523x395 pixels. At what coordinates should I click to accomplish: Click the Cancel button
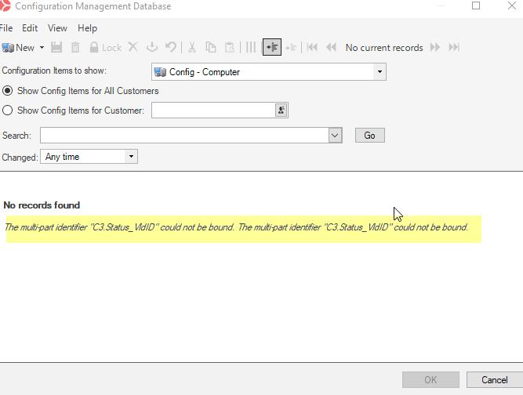coord(494,380)
